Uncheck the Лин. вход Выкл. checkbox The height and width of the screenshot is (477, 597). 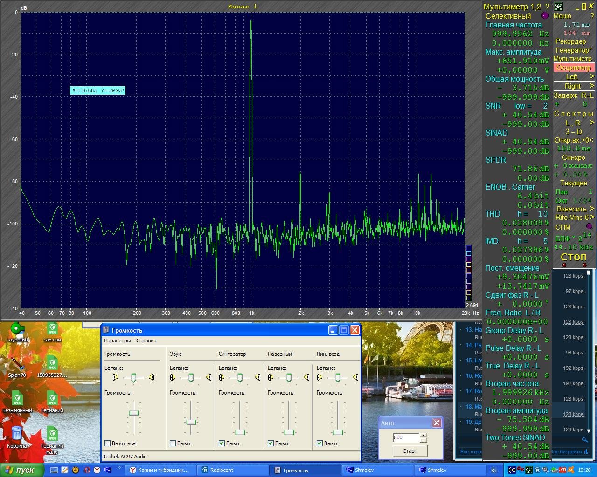point(320,443)
